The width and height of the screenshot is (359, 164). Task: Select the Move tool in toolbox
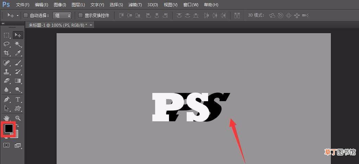18,35
